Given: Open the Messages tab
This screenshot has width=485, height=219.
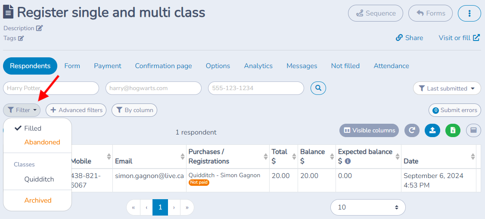Looking at the screenshot, I should pyautogui.click(x=302, y=66).
